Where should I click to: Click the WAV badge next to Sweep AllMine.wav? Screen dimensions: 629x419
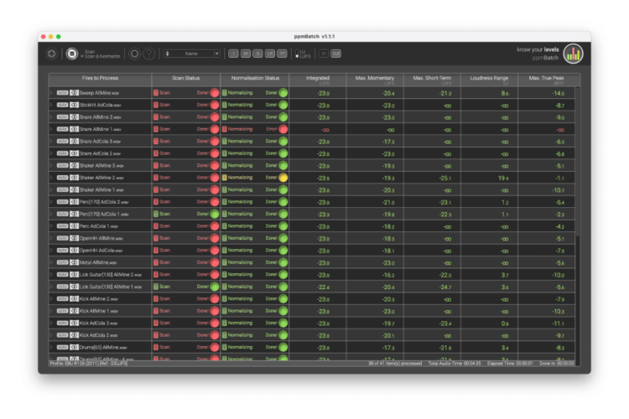[61, 93]
